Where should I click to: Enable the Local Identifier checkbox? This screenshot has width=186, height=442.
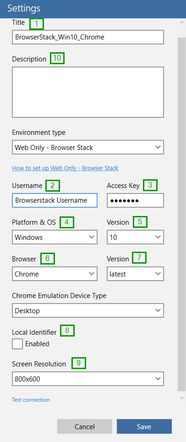point(17,344)
